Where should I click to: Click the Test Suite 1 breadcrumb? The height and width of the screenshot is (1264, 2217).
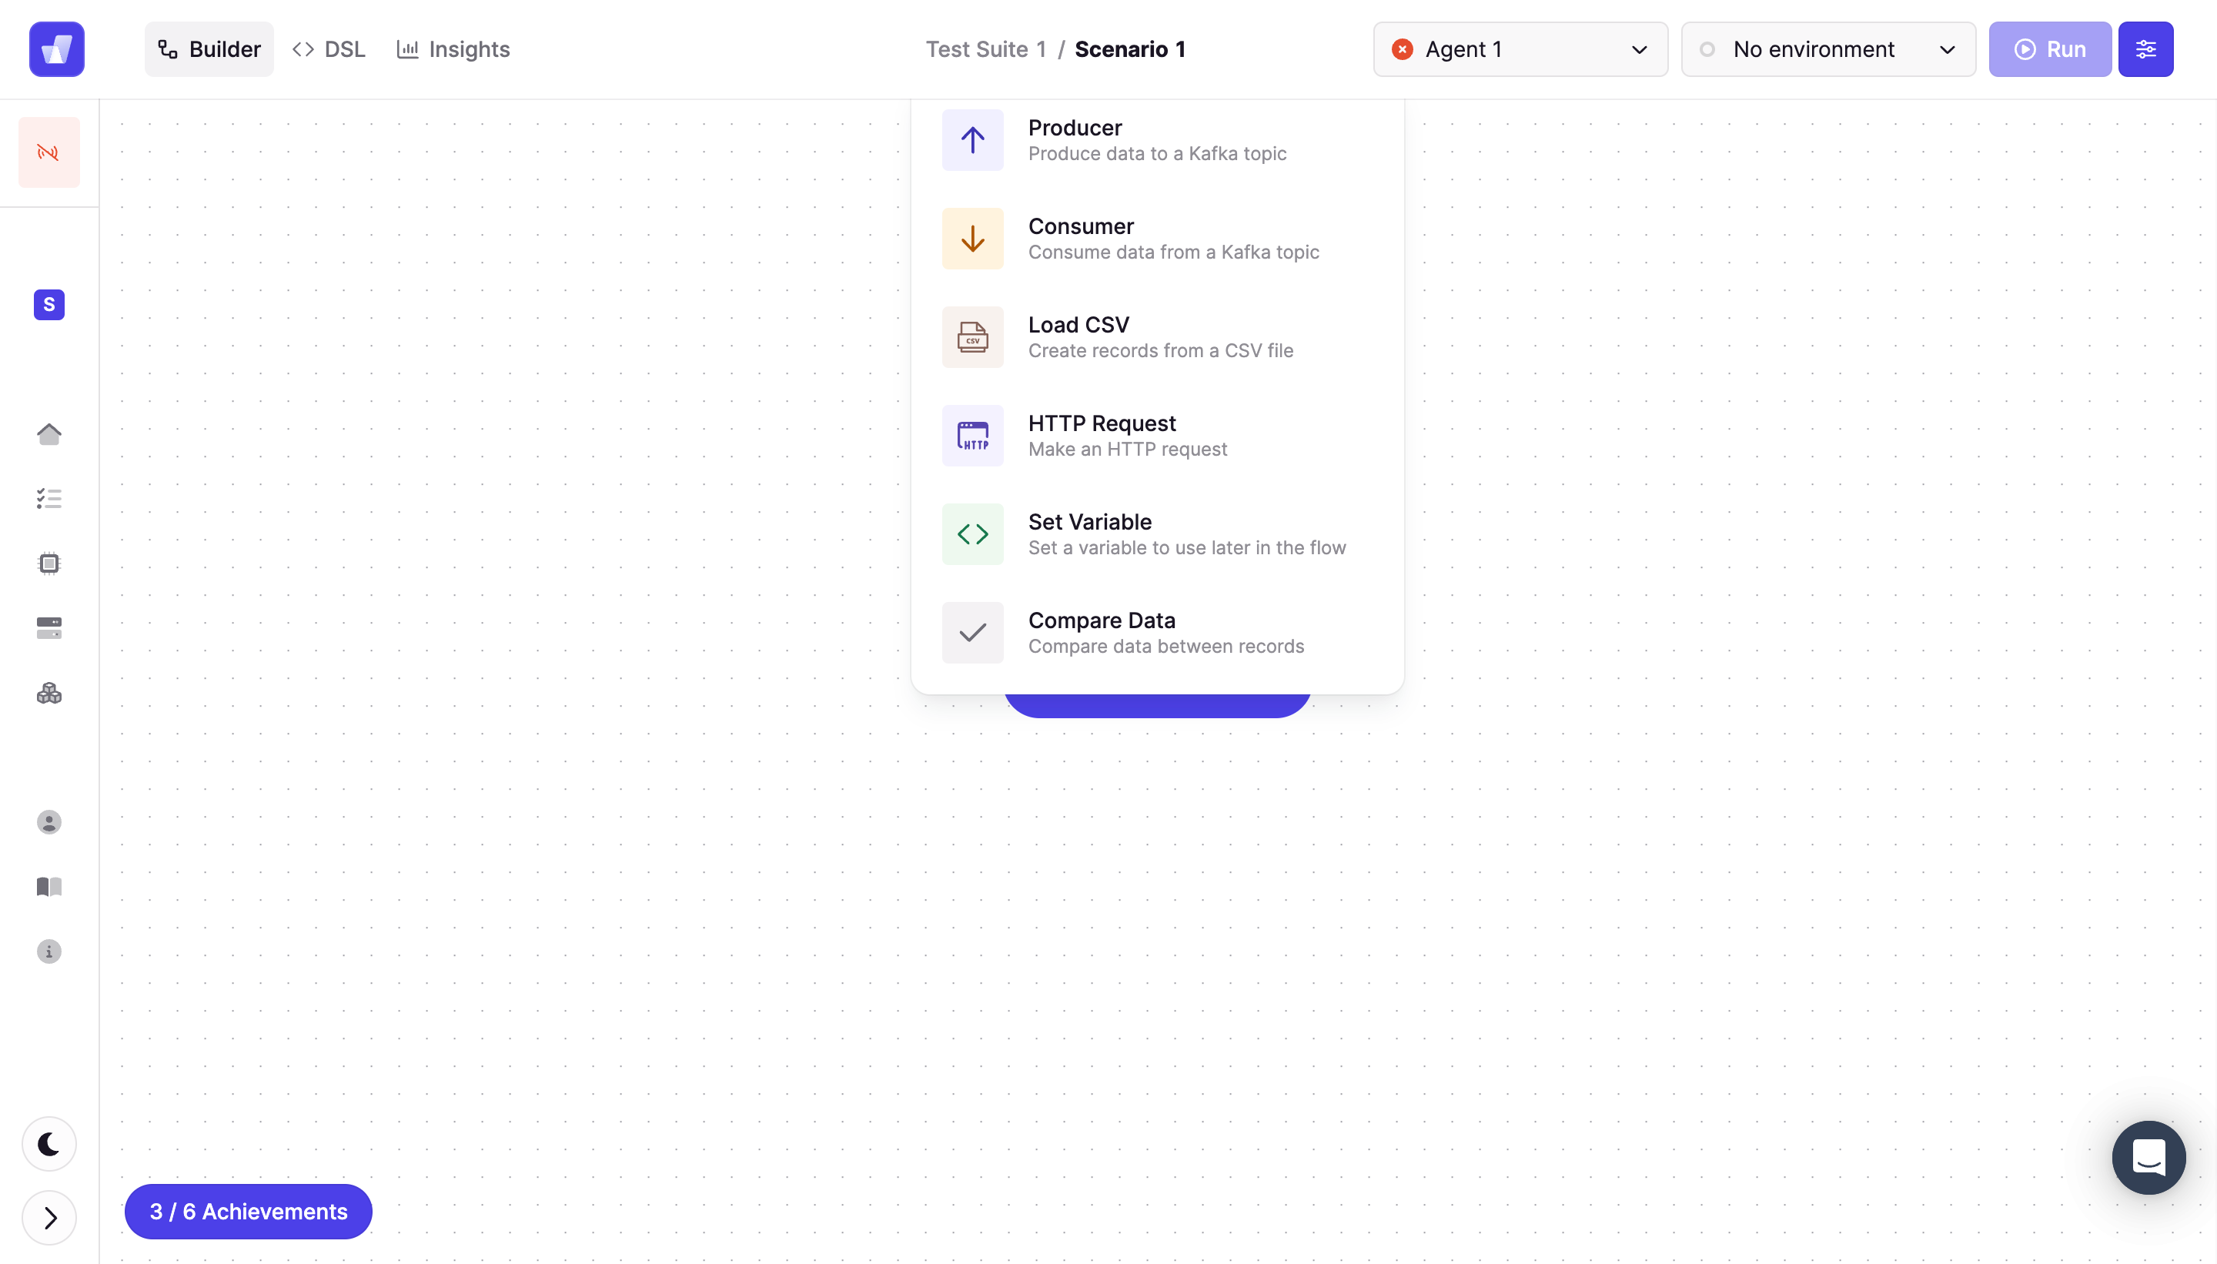pos(985,49)
